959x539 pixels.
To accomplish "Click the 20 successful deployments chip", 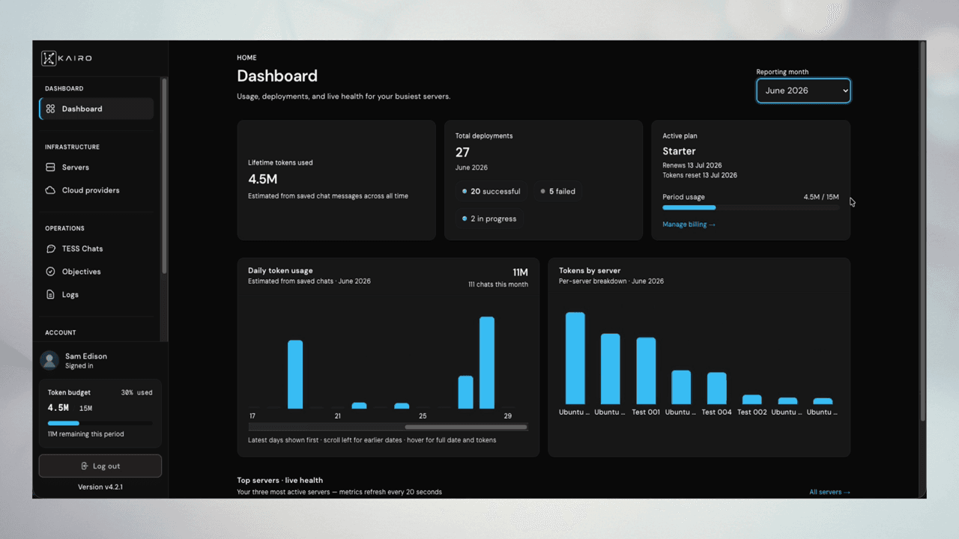I will coord(491,192).
